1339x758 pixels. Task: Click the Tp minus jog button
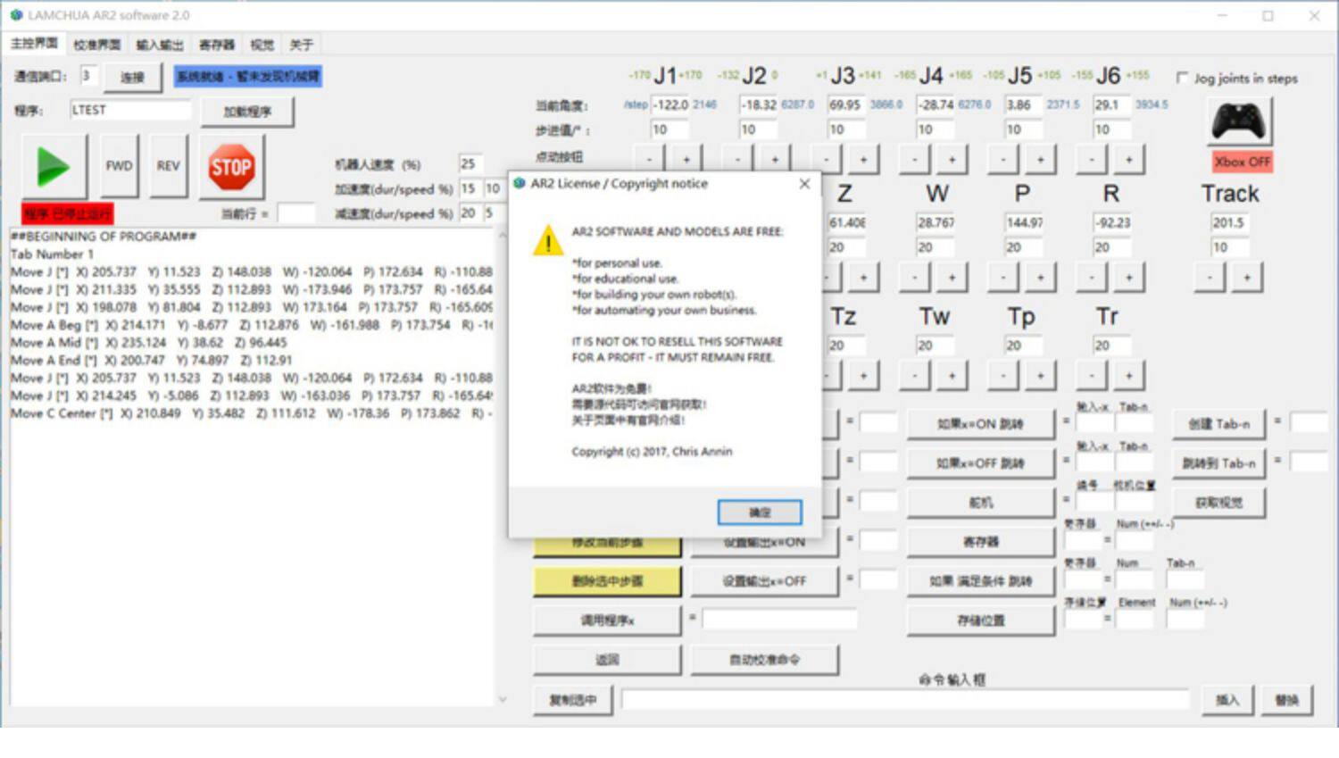point(1003,376)
